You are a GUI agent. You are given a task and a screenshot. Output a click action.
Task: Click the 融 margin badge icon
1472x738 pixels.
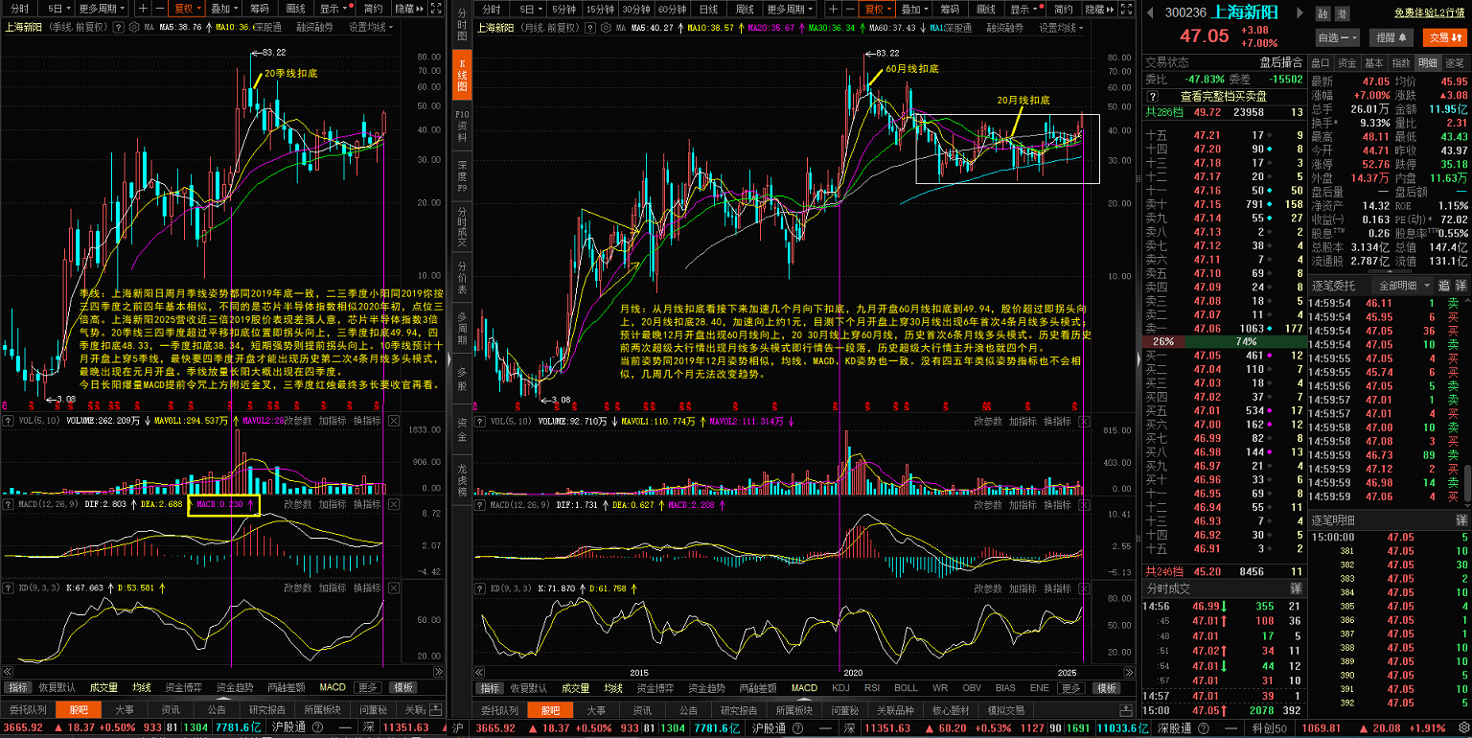tap(1323, 13)
